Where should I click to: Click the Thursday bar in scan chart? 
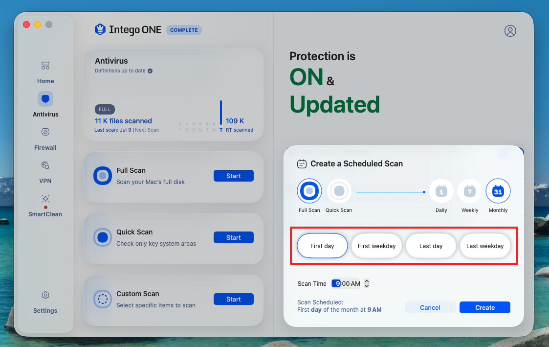pyautogui.click(x=221, y=113)
